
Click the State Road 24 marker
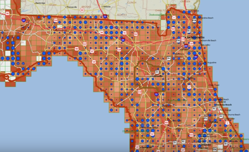[x=157, y=72]
